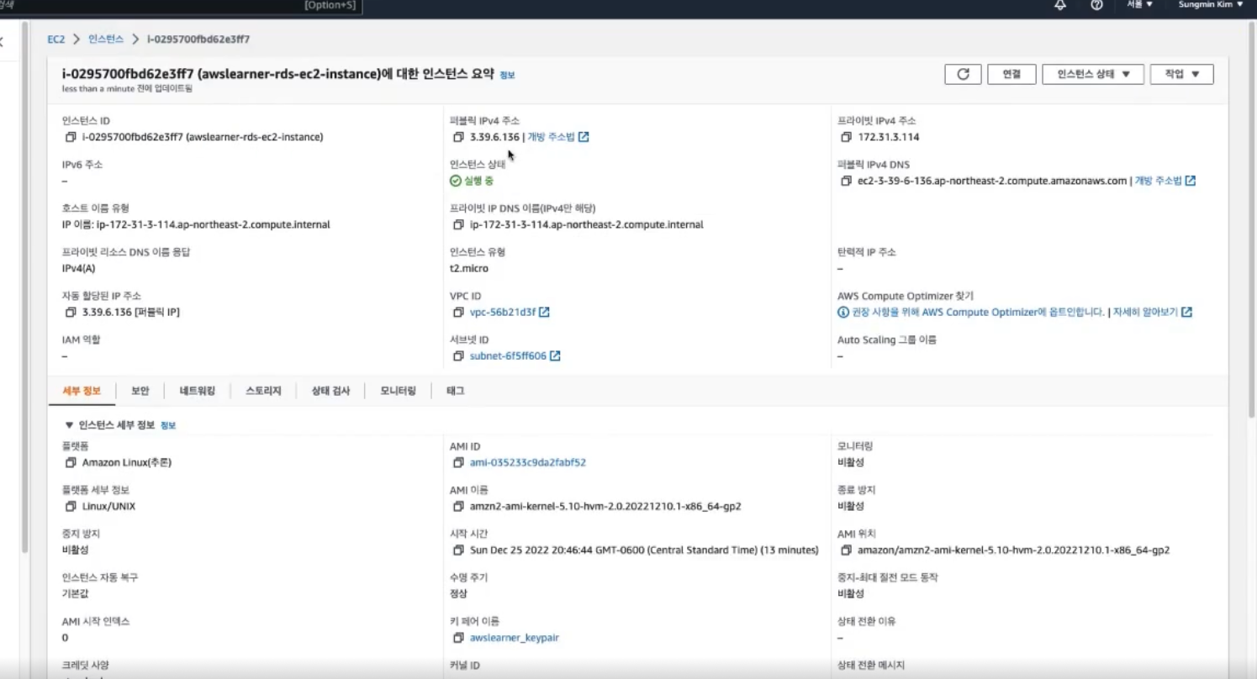Select the 세부 정보 tab
The image size is (1257, 679).
(x=82, y=391)
